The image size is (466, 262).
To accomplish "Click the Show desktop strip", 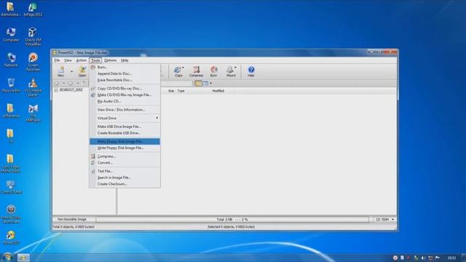I will 463,258.
